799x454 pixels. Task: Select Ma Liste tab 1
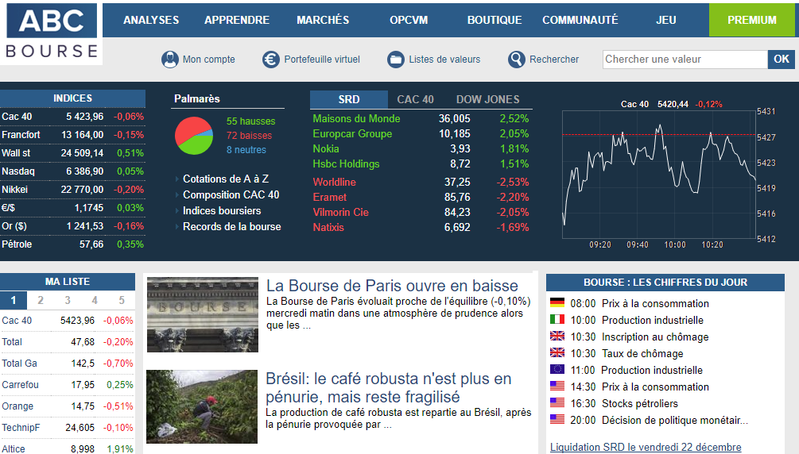pyautogui.click(x=14, y=300)
